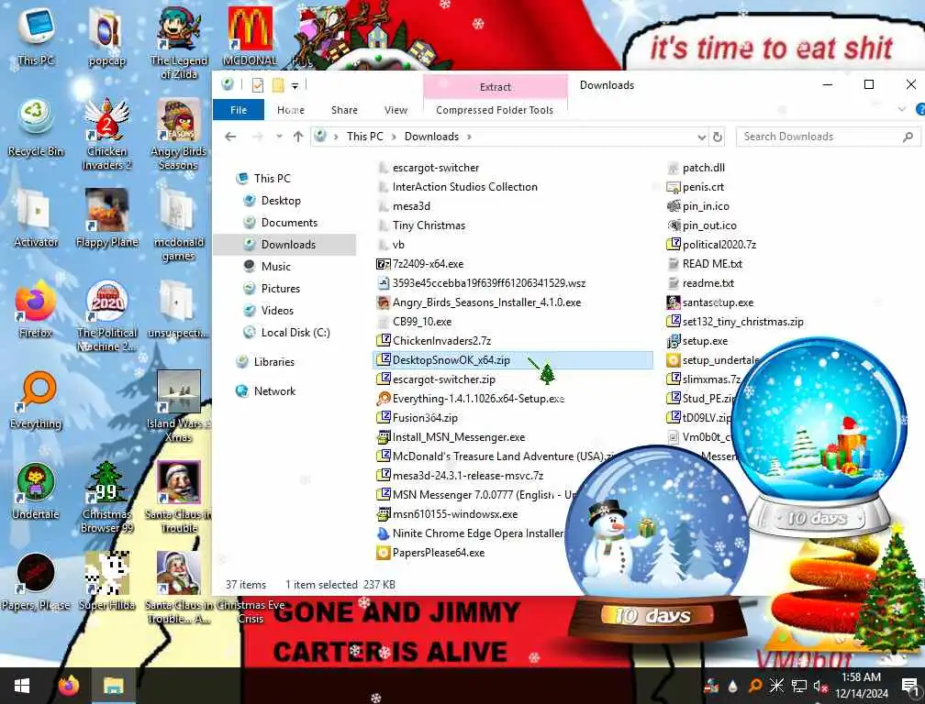Select political2020.7z archive
The height and width of the screenshot is (704, 925).
[719, 245]
